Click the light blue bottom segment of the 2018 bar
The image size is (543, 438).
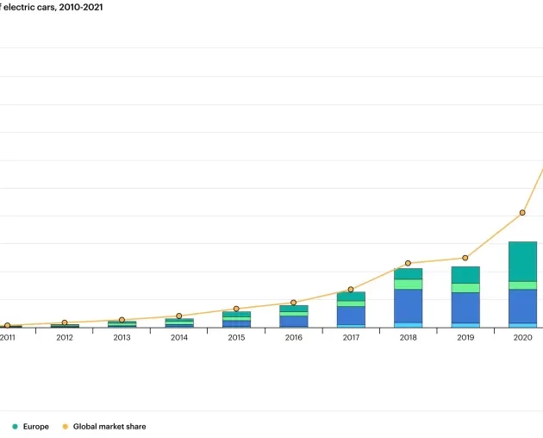coord(409,325)
